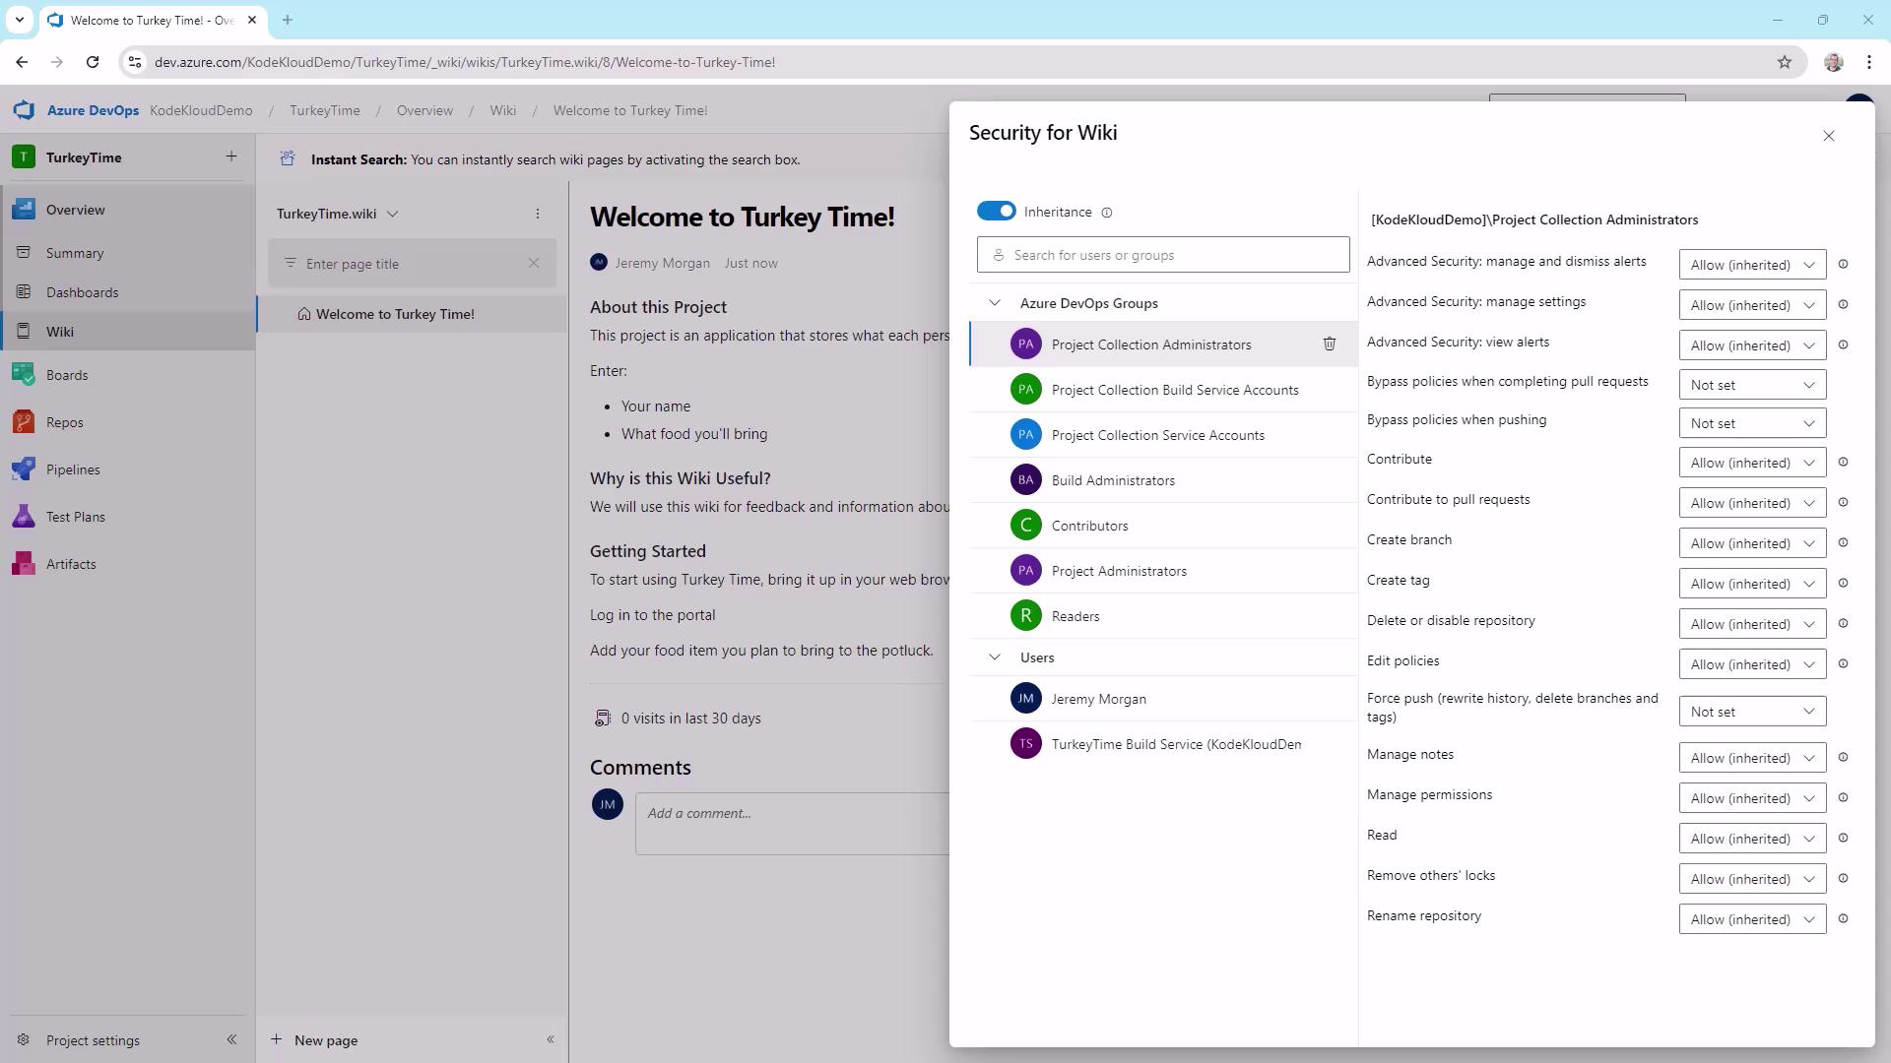Toggle the Inheritance switch off
Viewport: 1891px width, 1063px height.
996,212
